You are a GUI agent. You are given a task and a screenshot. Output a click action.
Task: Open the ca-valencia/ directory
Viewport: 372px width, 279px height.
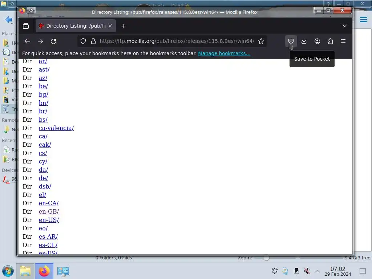tap(56, 128)
